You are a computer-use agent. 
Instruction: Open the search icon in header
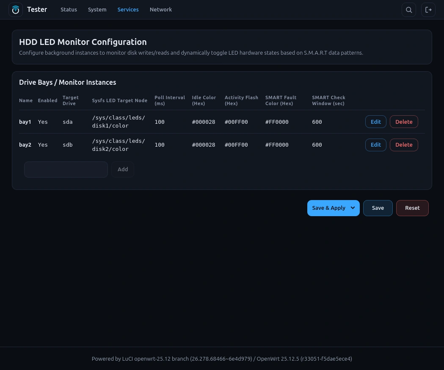[x=408, y=10]
